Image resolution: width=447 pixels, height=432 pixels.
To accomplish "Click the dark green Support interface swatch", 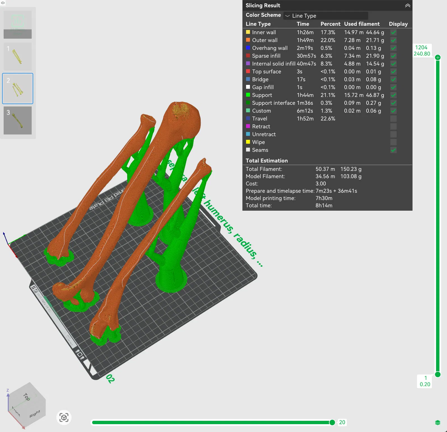I will click(x=248, y=103).
